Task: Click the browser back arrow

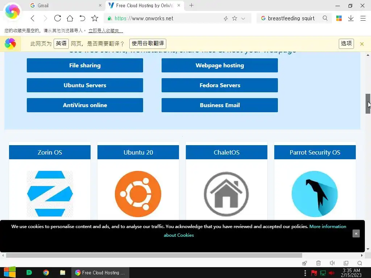Action: point(33,18)
